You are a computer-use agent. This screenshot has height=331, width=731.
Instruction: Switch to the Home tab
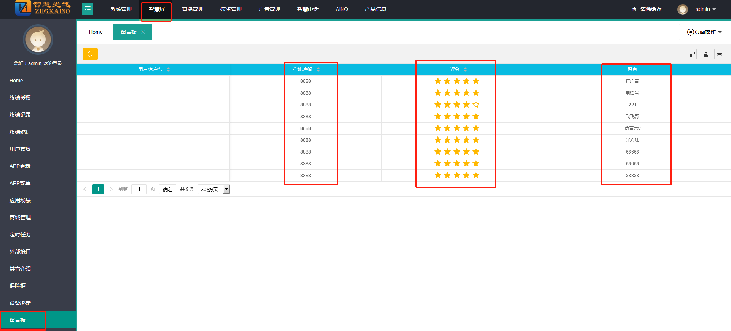point(96,32)
